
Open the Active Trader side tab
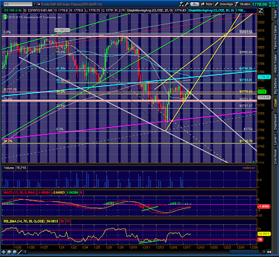click(276, 63)
